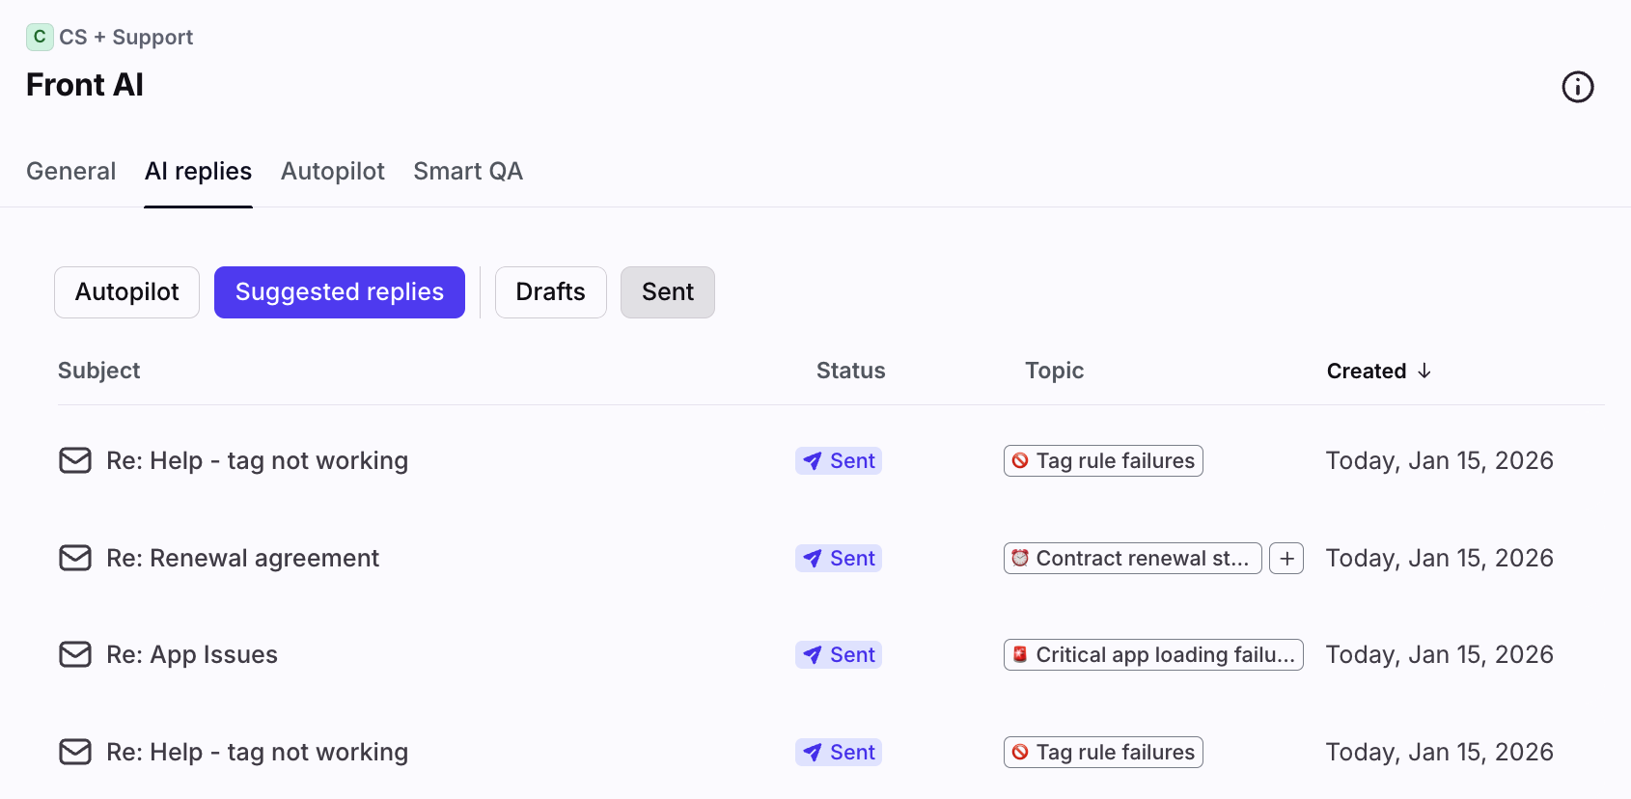Open the Re: Renewal agreement conversation
Viewport: 1631px width, 799px height.
point(242,558)
